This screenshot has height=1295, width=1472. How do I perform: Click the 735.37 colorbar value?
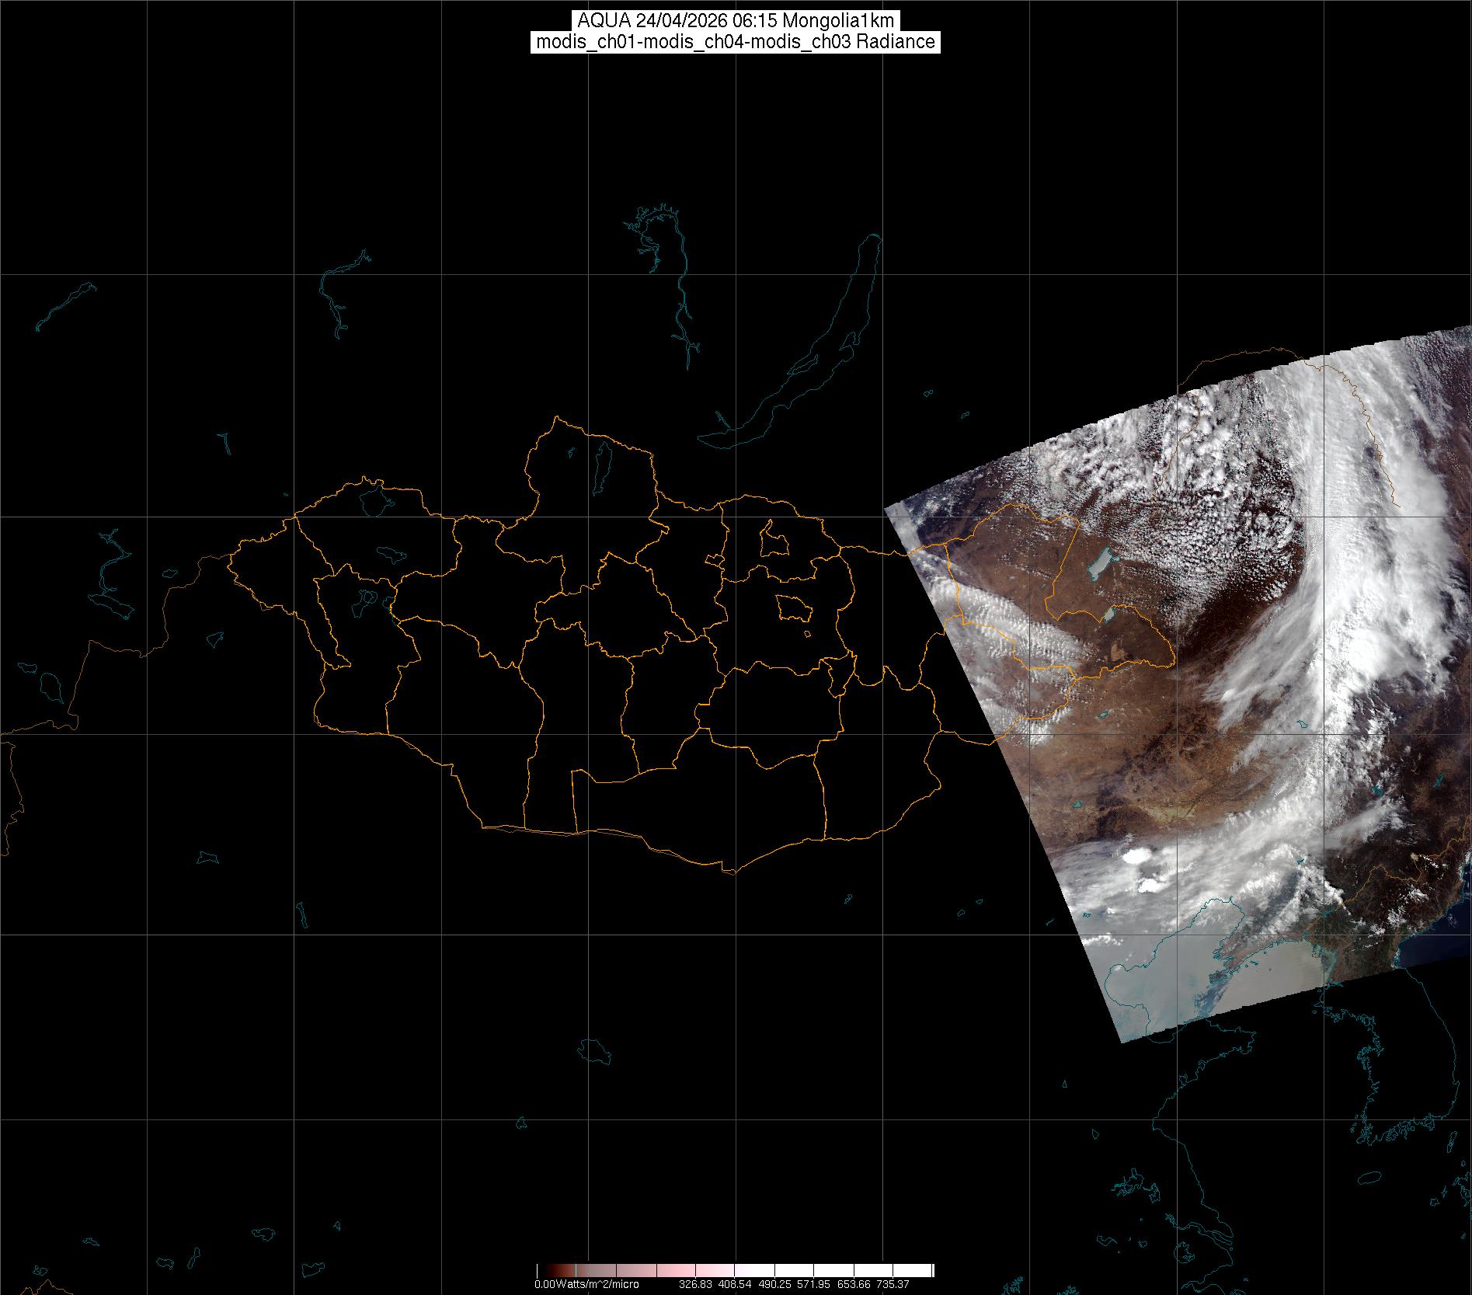point(893,1285)
